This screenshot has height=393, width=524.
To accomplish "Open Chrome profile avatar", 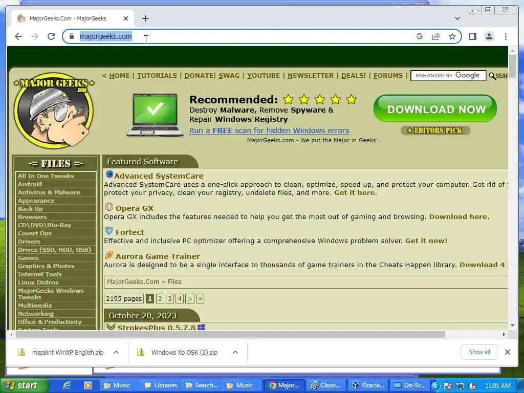I will [x=489, y=36].
